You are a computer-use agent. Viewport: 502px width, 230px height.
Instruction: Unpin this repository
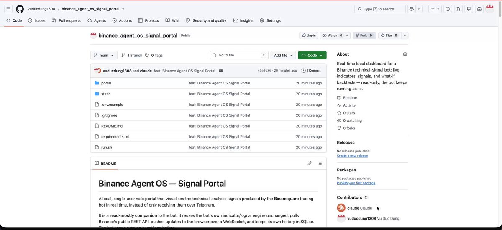pos(309,36)
